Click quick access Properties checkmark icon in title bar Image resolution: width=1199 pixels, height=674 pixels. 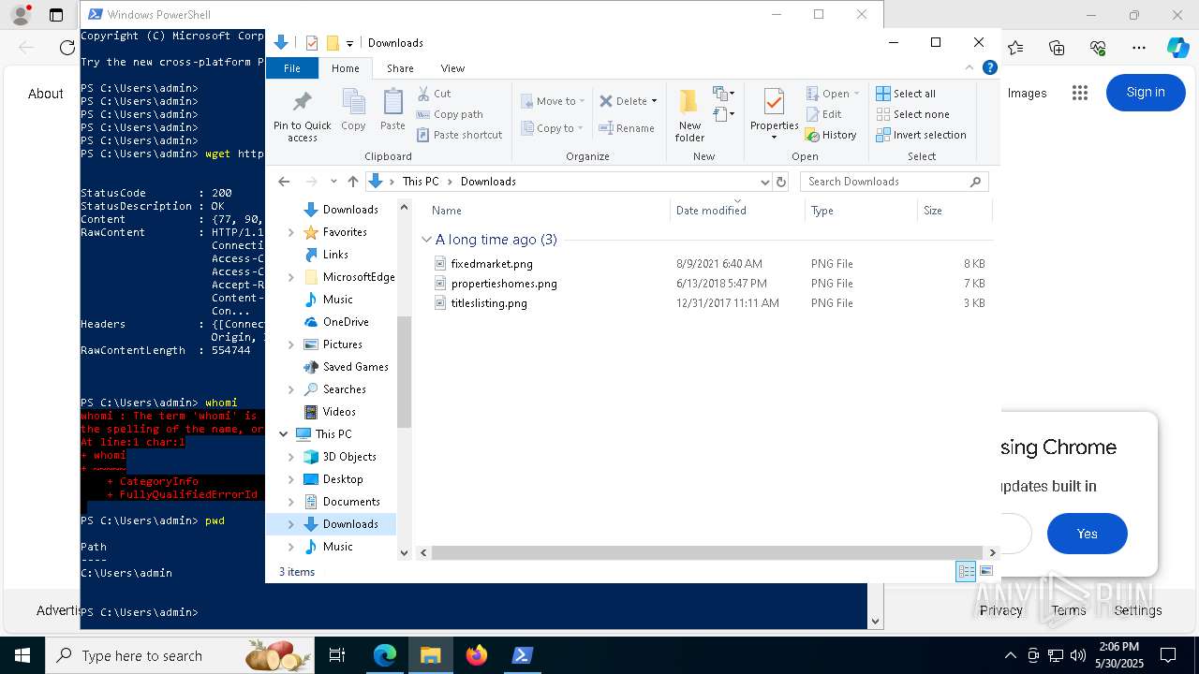click(x=312, y=43)
